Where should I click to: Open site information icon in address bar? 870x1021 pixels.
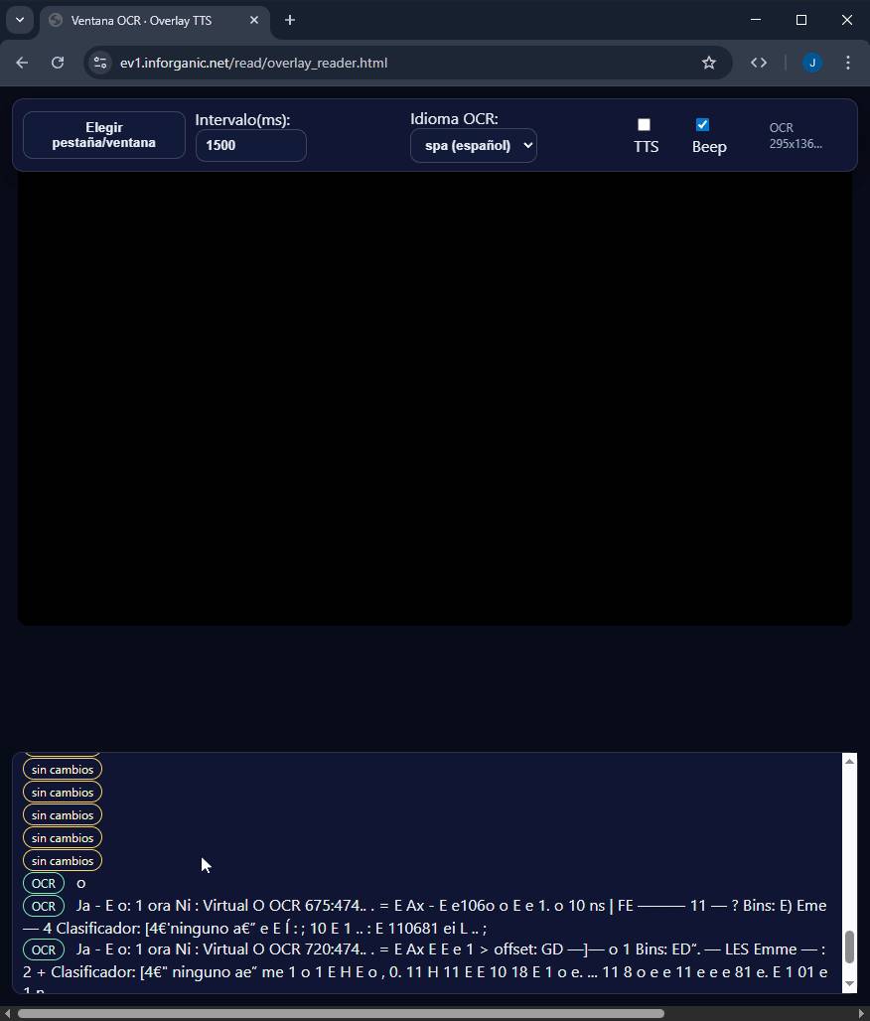(x=100, y=63)
